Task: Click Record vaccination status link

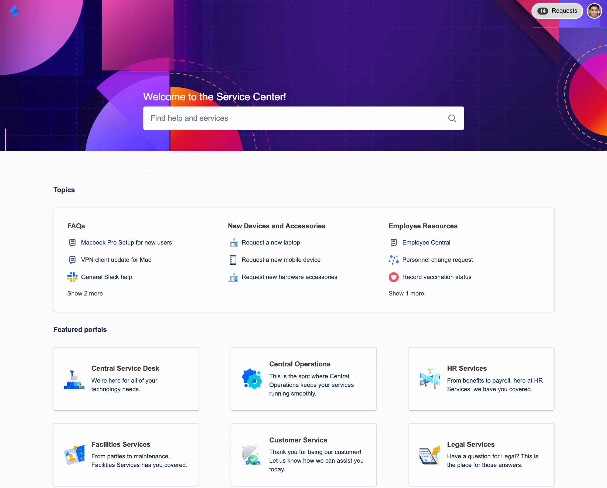Action: tap(438, 277)
